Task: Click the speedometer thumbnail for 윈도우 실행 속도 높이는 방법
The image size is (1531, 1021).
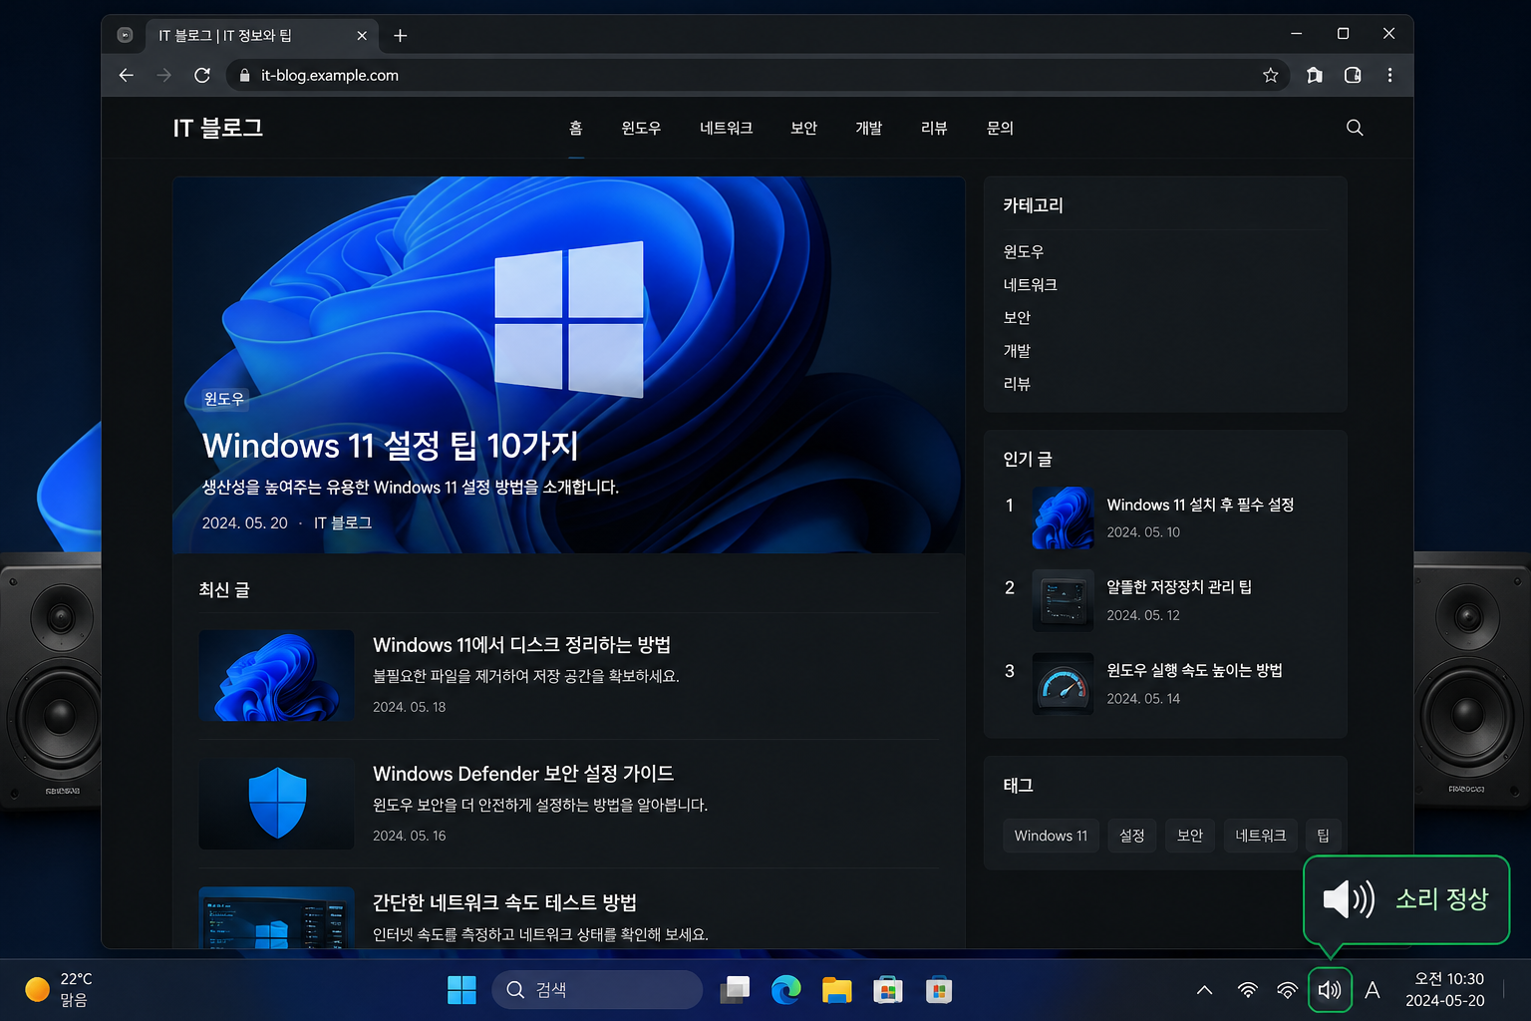Action: click(x=1063, y=684)
